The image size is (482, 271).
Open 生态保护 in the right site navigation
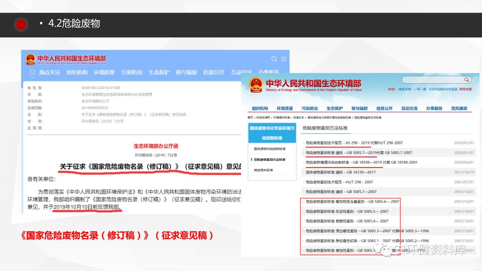[x=334, y=108]
